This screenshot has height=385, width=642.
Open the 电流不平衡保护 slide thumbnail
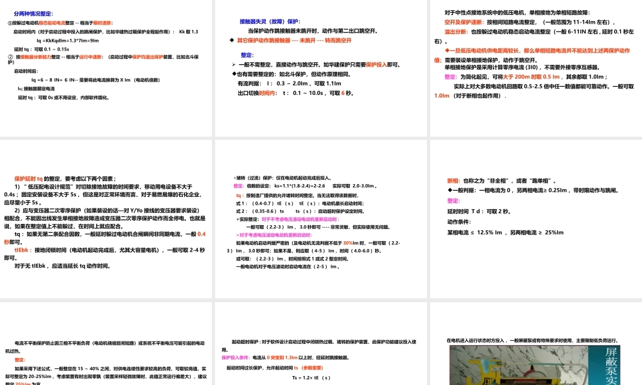tap(106, 343)
